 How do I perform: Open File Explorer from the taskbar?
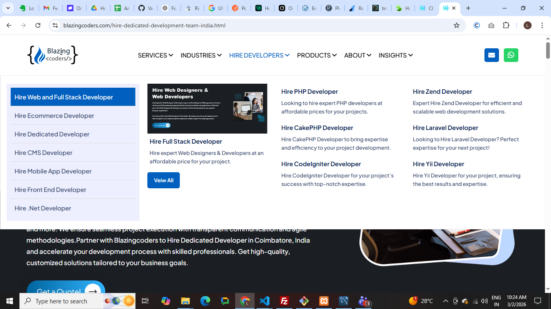[x=185, y=301]
